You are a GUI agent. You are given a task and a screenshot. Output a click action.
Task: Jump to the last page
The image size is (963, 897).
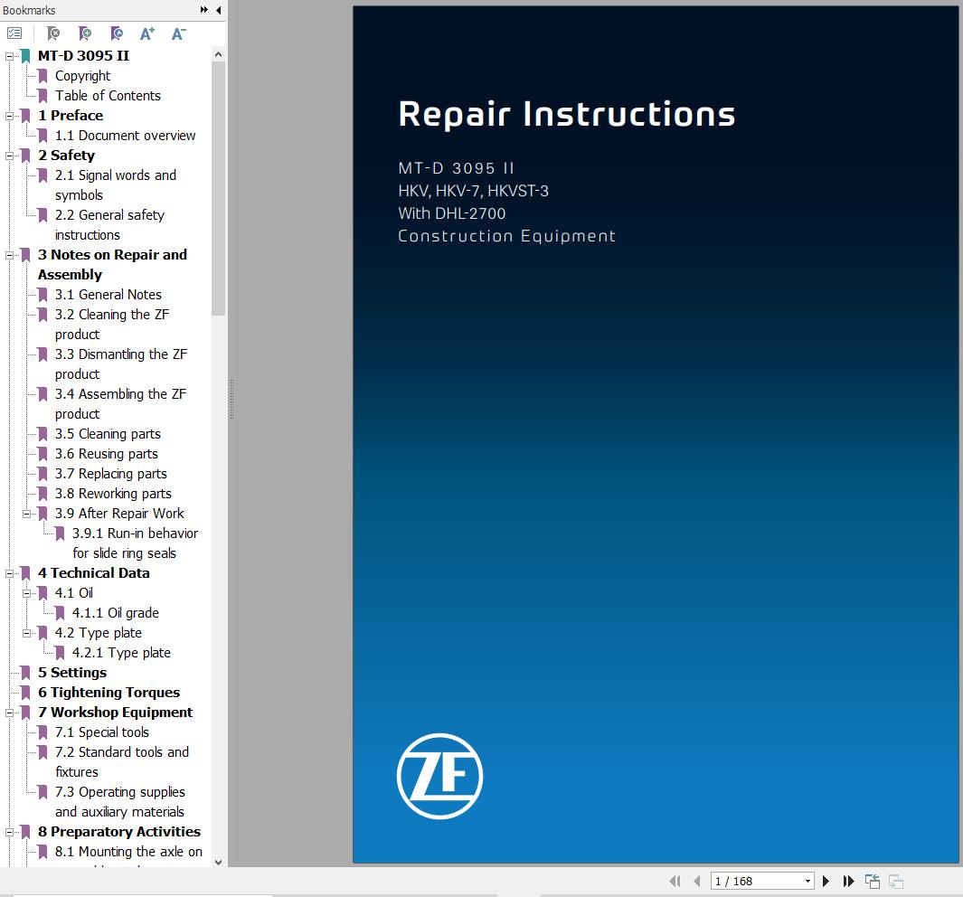pyautogui.click(x=848, y=881)
